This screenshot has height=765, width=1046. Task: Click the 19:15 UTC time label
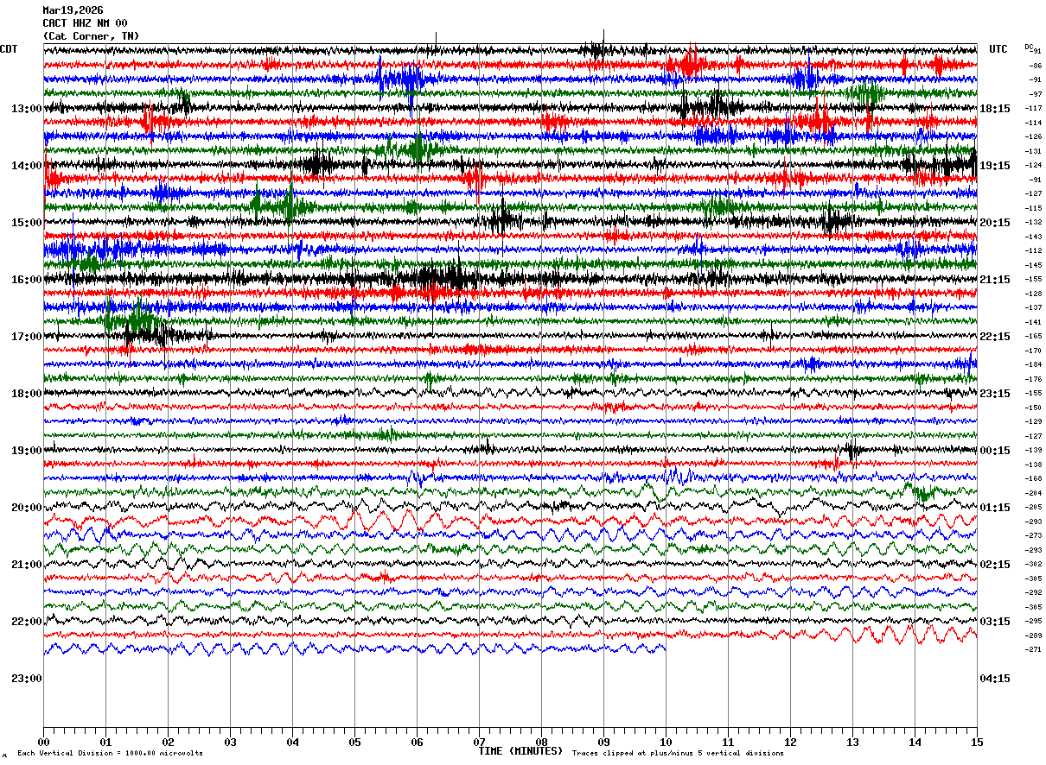(x=995, y=166)
